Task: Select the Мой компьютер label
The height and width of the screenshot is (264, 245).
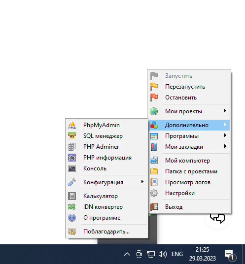Action: (x=187, y=161)
